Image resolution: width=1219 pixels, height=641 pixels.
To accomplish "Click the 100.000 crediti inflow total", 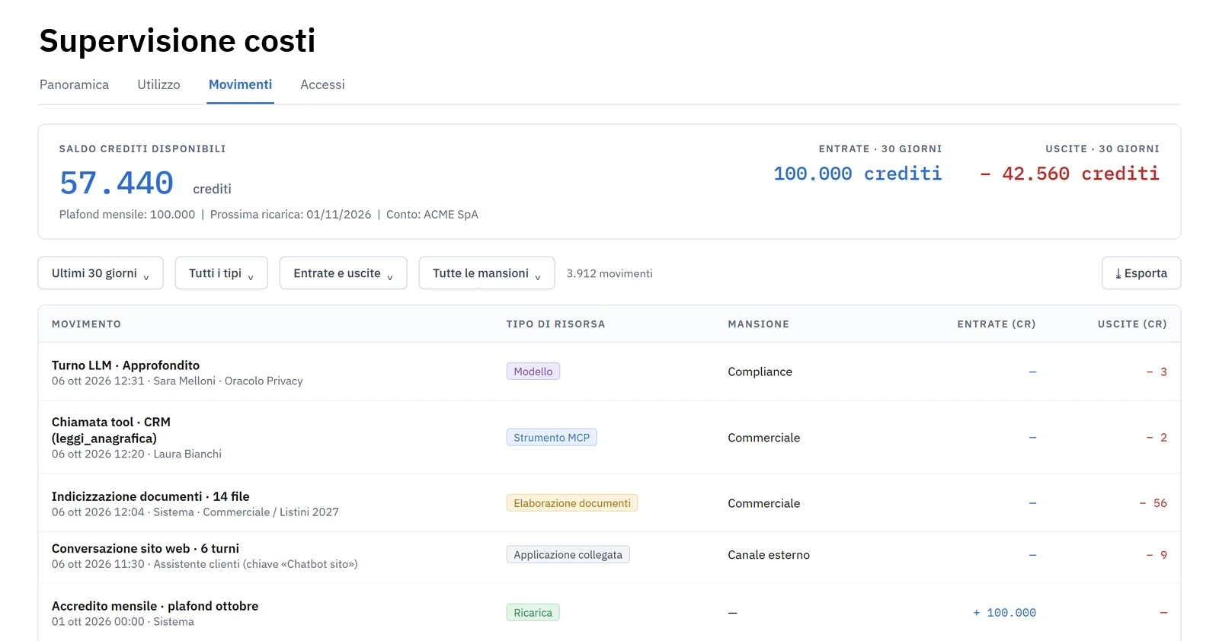I will pyautogui.click(x=857, y=174).
